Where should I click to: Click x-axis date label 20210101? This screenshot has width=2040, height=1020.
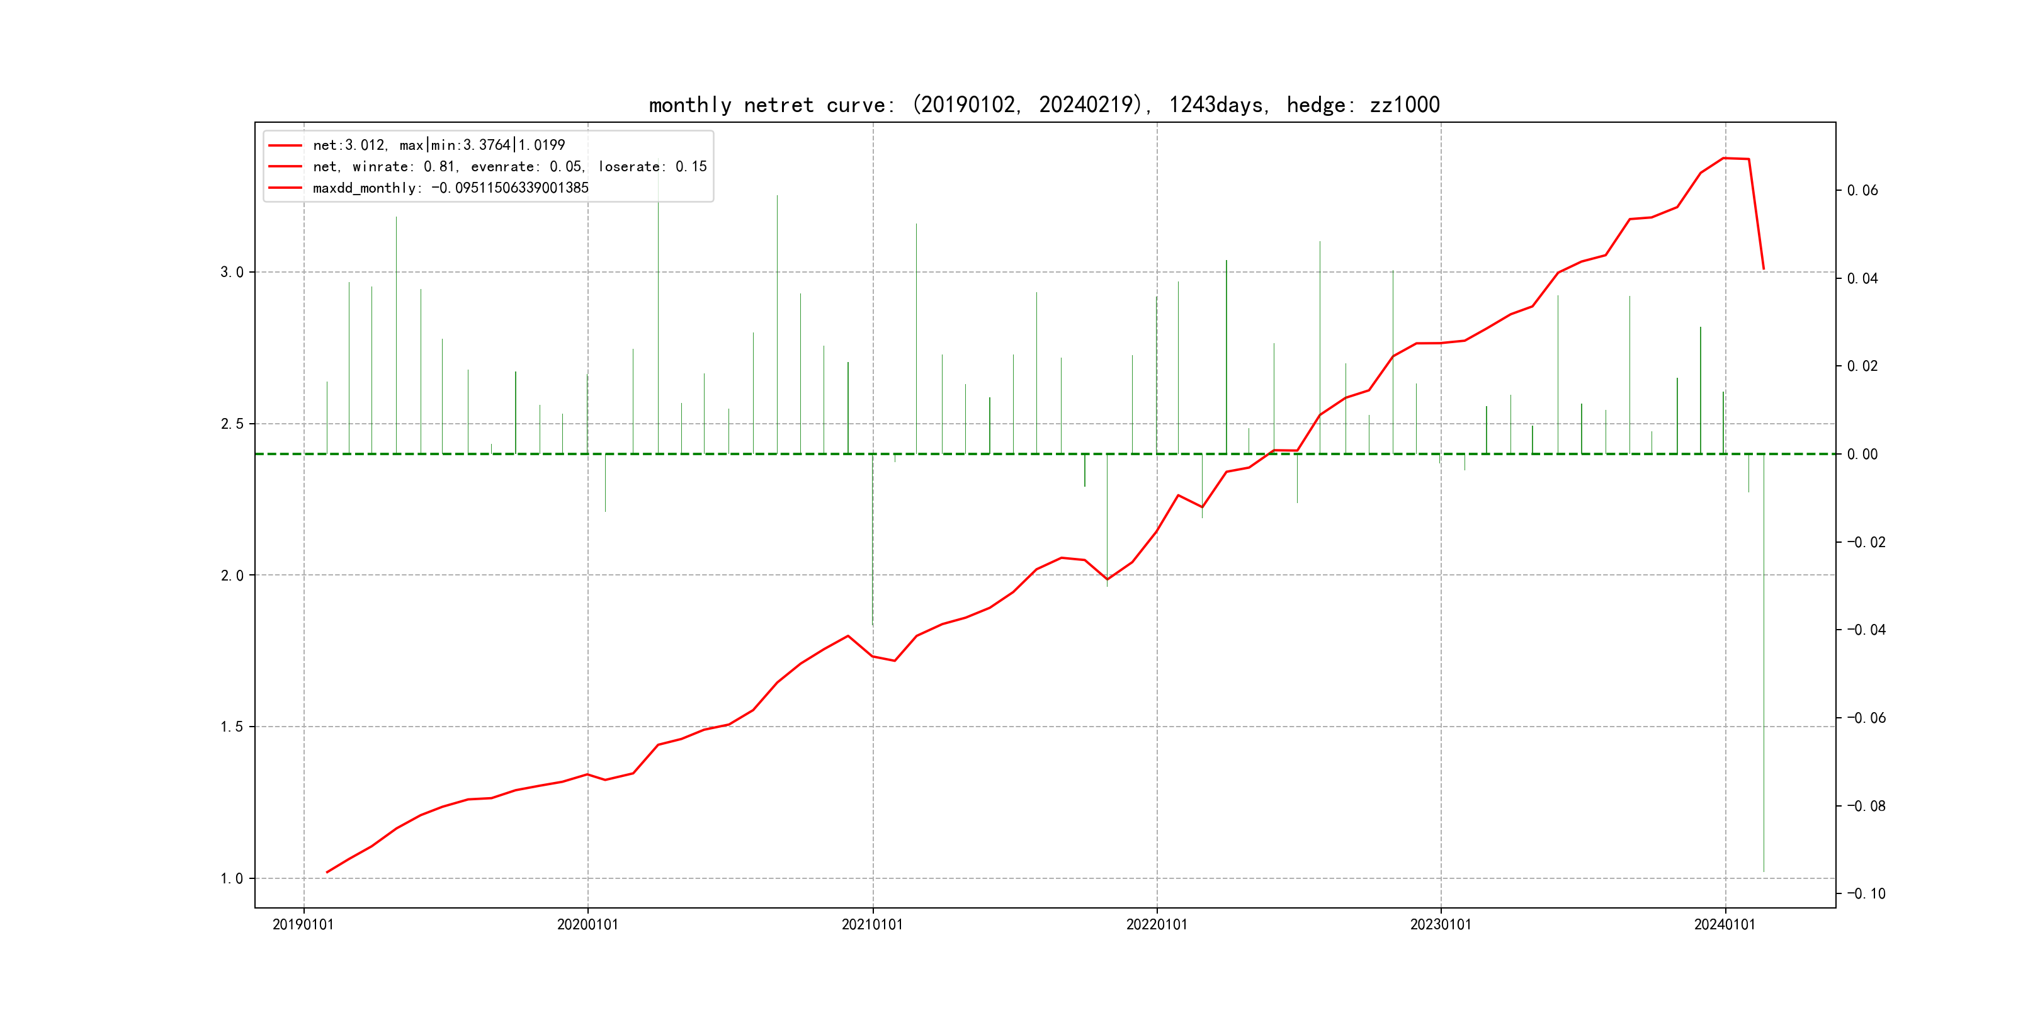pyautogui.click(x=872, y=924)
